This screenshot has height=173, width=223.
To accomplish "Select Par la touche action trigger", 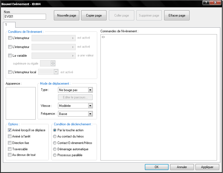I will click(55, 130).
